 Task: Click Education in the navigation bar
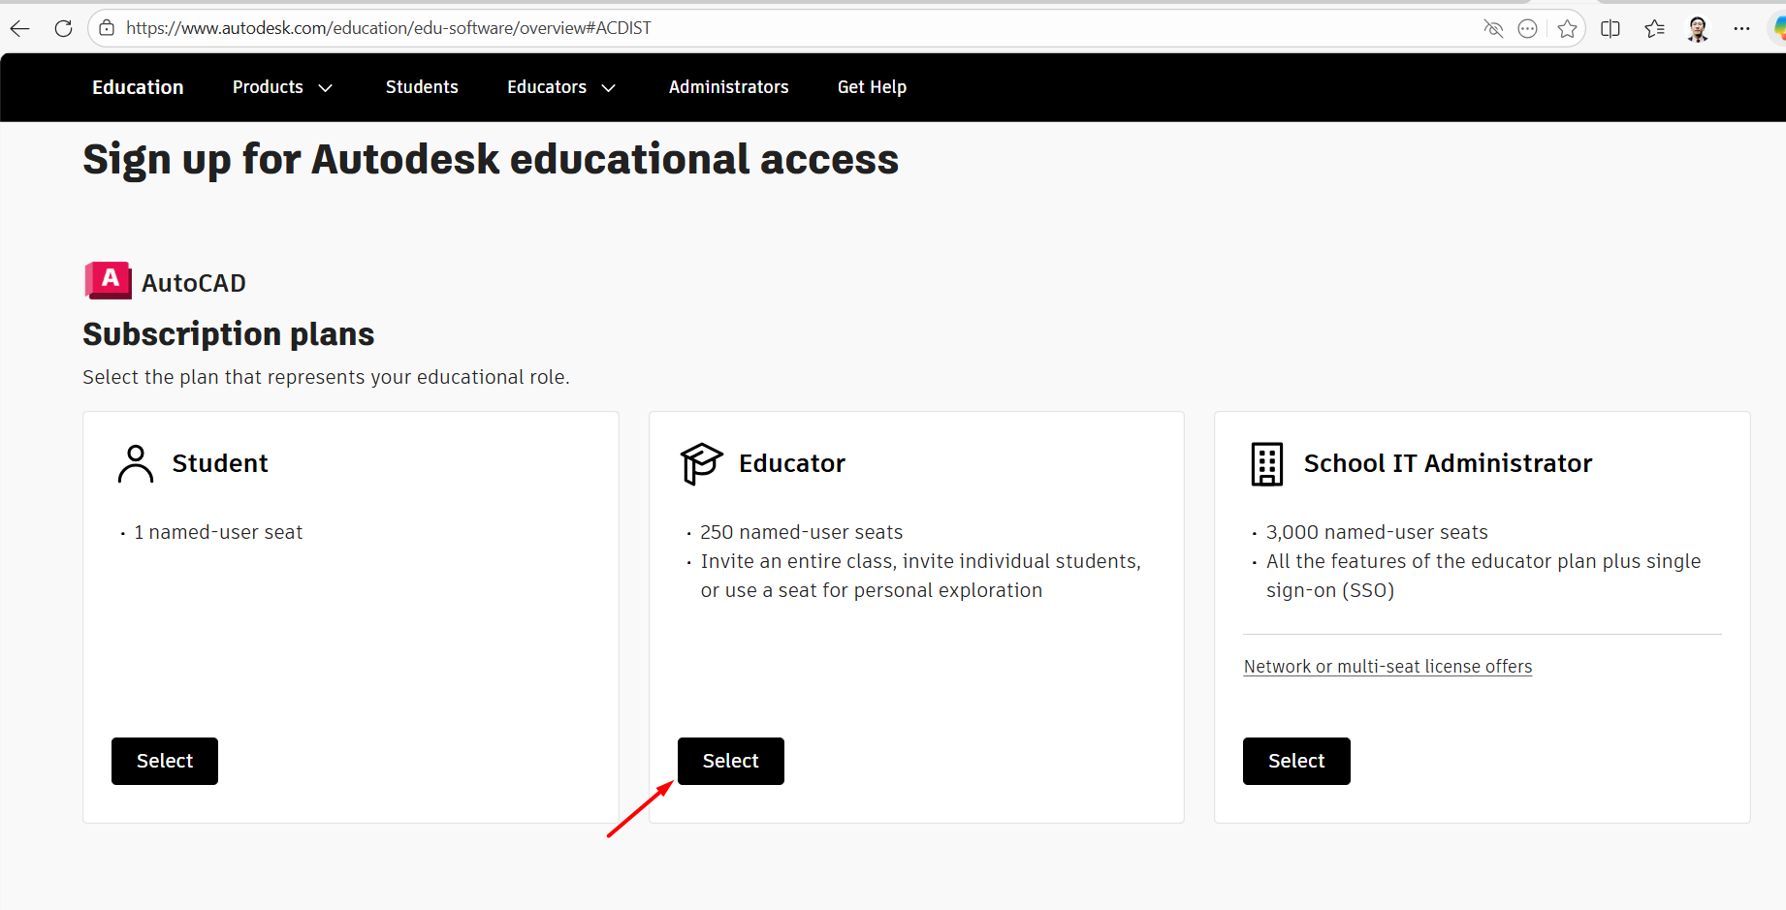click(138, 87)
